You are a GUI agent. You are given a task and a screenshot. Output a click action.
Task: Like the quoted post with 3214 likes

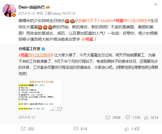(x=146, y=117)
